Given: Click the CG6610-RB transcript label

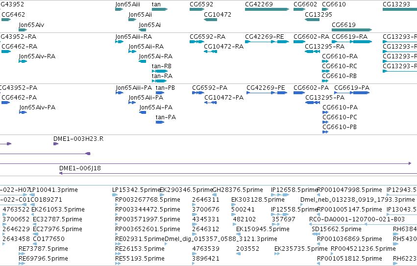Looking at the screenshot, I should (339, 76).
